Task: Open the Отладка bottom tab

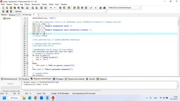Action: click(x=58, y=79)
